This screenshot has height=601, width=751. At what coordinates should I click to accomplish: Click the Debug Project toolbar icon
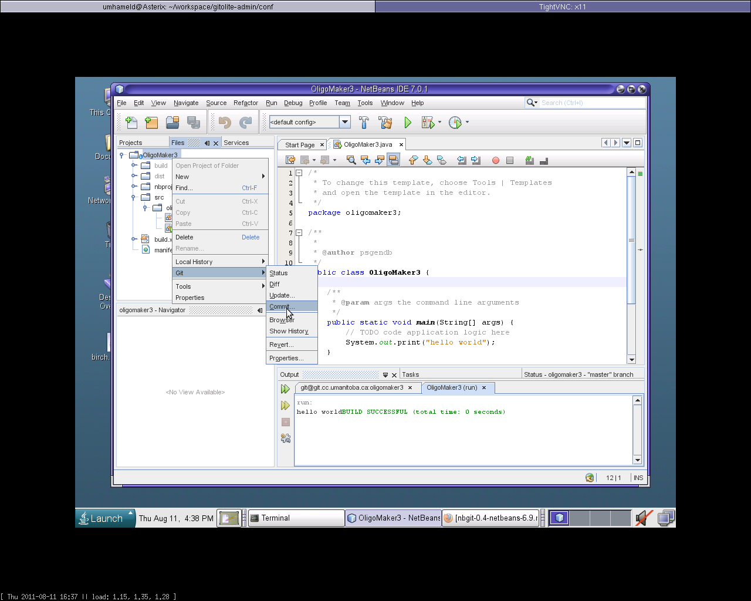pyautogui.click(x=428, y=122)
